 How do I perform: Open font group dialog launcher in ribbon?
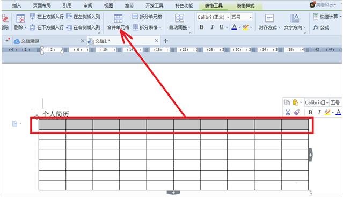click(x=305, y=33)
